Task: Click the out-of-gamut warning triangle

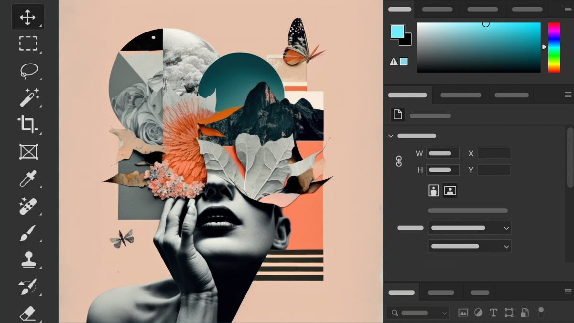Action: pyautogui.click(x=394, y=62)
